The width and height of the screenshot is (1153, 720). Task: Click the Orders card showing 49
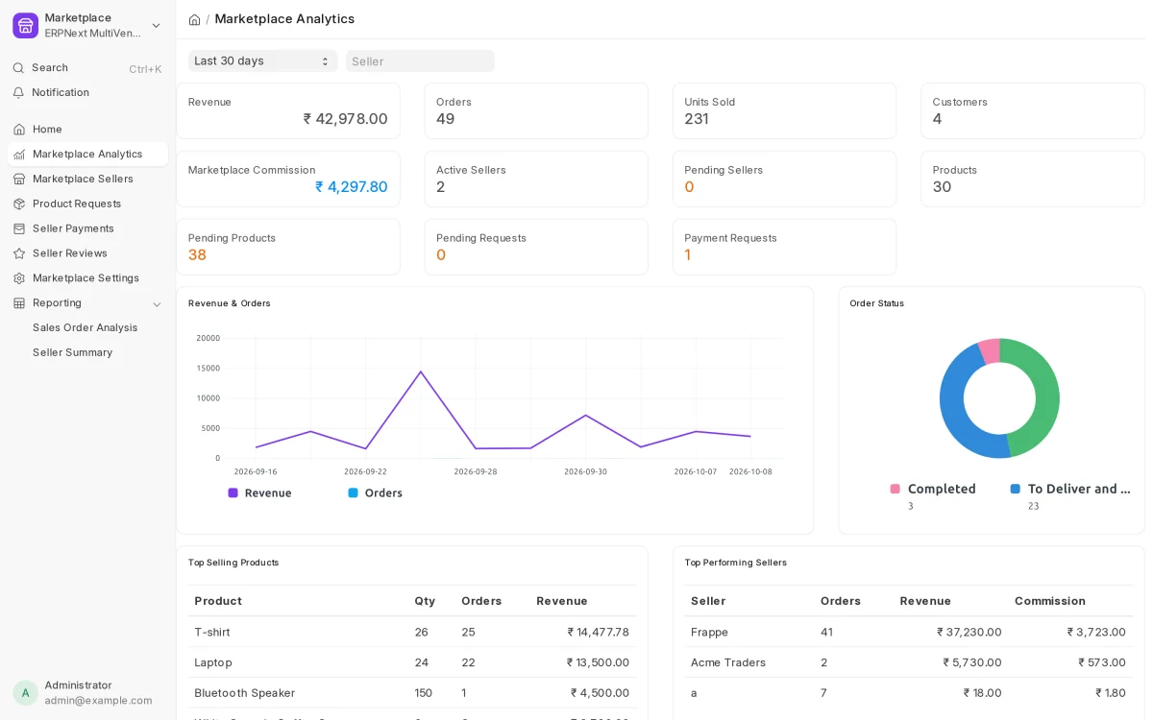point(536,111)
